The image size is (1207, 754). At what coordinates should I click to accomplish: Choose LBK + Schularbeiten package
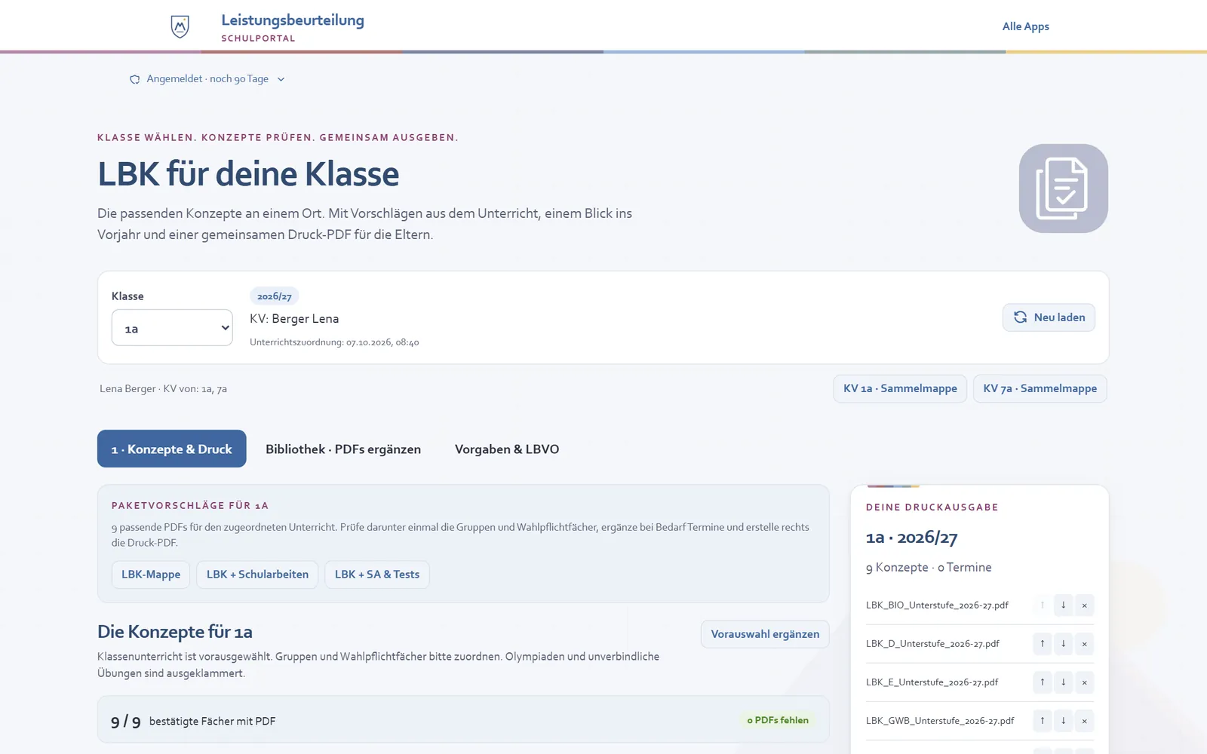point(257,575)
